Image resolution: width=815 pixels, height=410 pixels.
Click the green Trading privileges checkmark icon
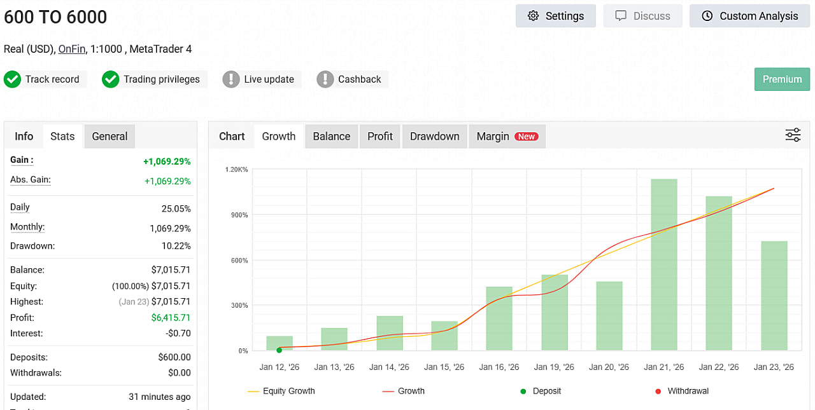111,79
